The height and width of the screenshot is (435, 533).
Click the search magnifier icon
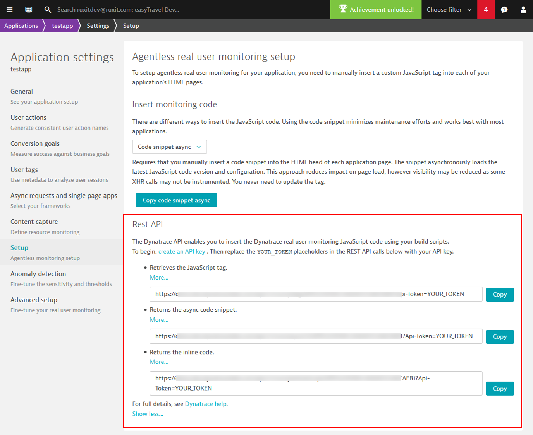48,10
